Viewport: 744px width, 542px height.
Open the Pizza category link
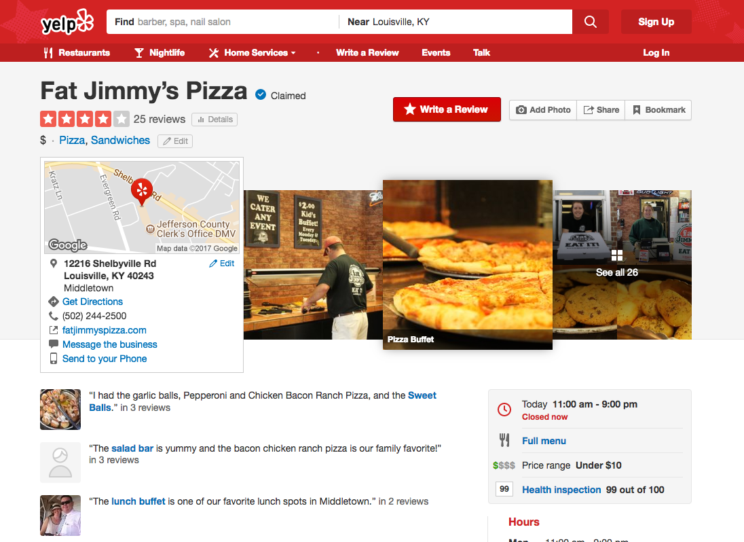(72, 141)
